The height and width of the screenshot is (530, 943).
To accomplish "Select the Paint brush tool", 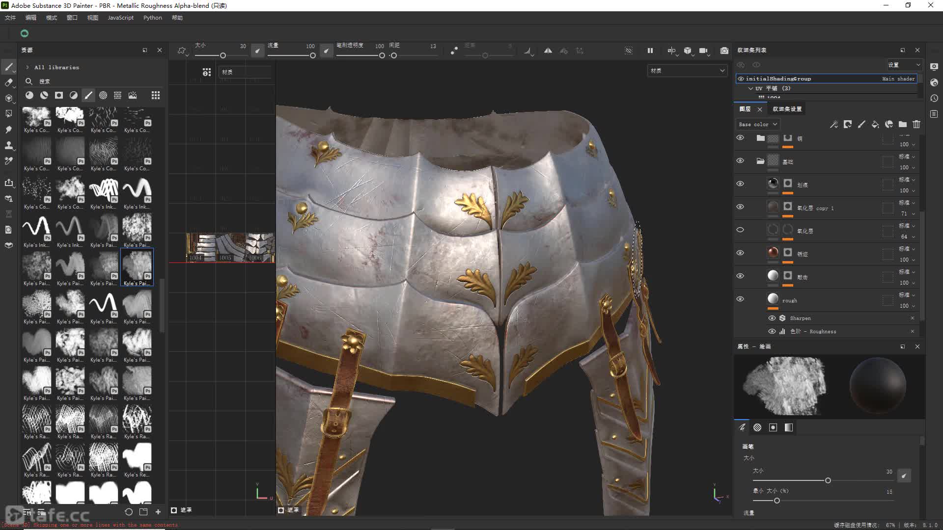I will coord(9,67).
